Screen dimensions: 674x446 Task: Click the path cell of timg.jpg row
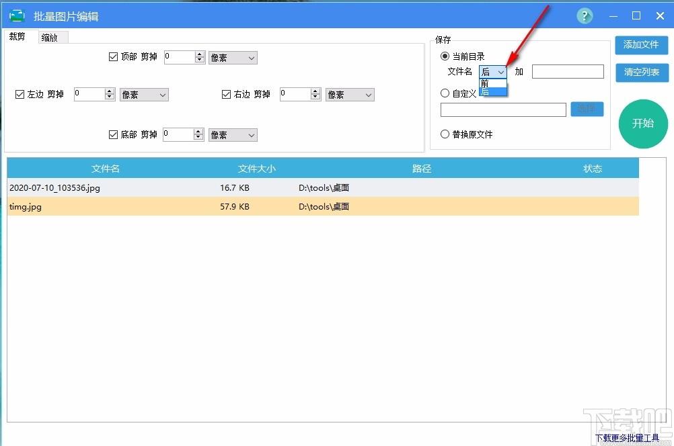pyautogui.click(x=324, y=206)
